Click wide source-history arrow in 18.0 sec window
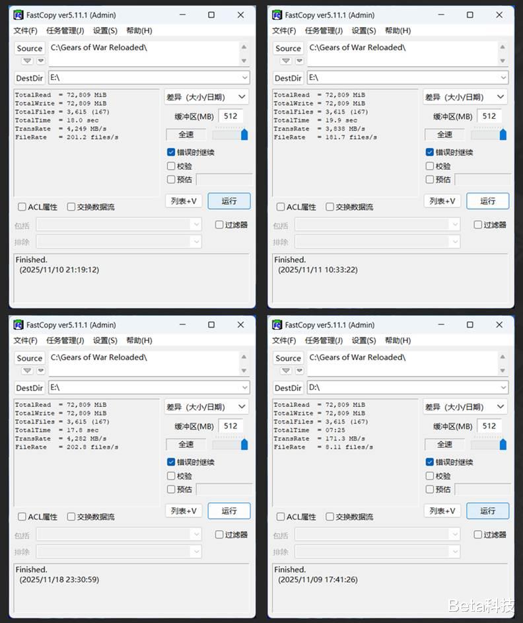The width and height of the screenshot is (523, 623). click(x=27, y=61)
